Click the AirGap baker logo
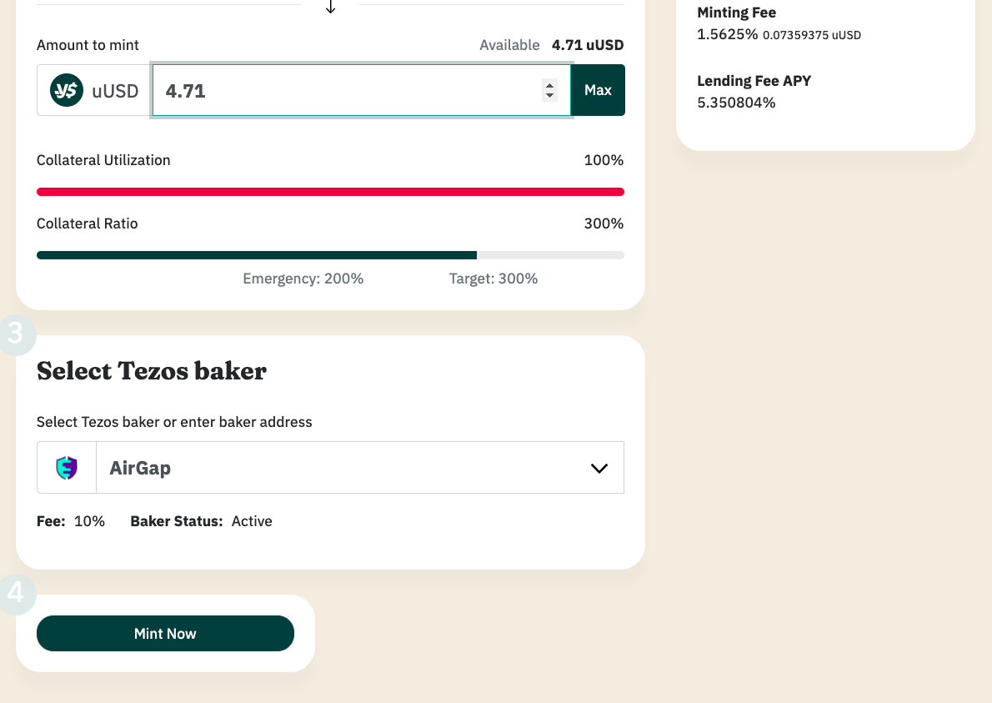The width and height of the screenshot is (992, 703). pos(66,467)
